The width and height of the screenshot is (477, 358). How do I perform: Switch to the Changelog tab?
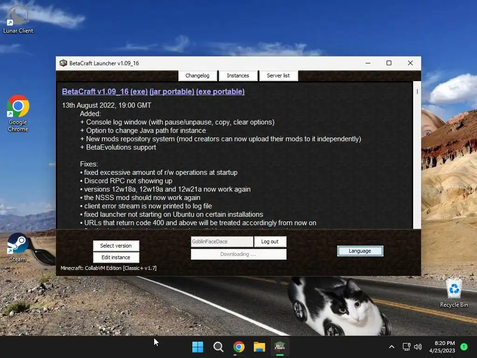click(x=198, y=76)
